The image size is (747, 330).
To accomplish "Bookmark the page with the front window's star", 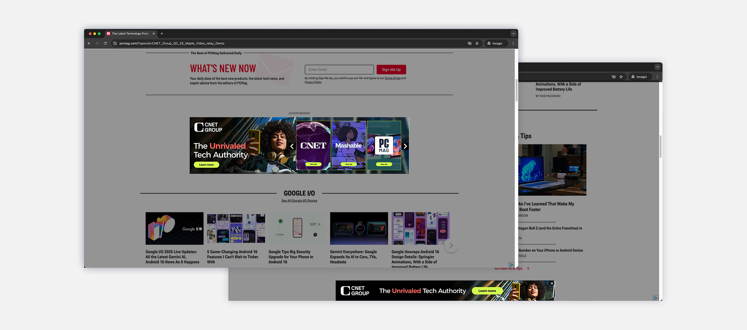I will coord(477,44).
